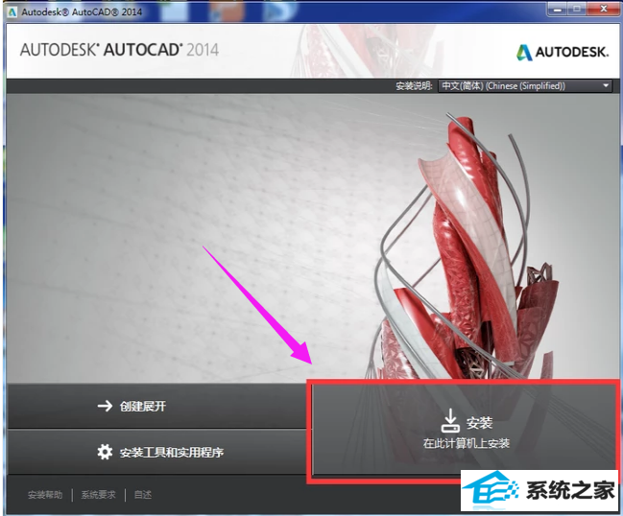
Task: Minimize the AutoCAD installer window
Action: point(557,10)
